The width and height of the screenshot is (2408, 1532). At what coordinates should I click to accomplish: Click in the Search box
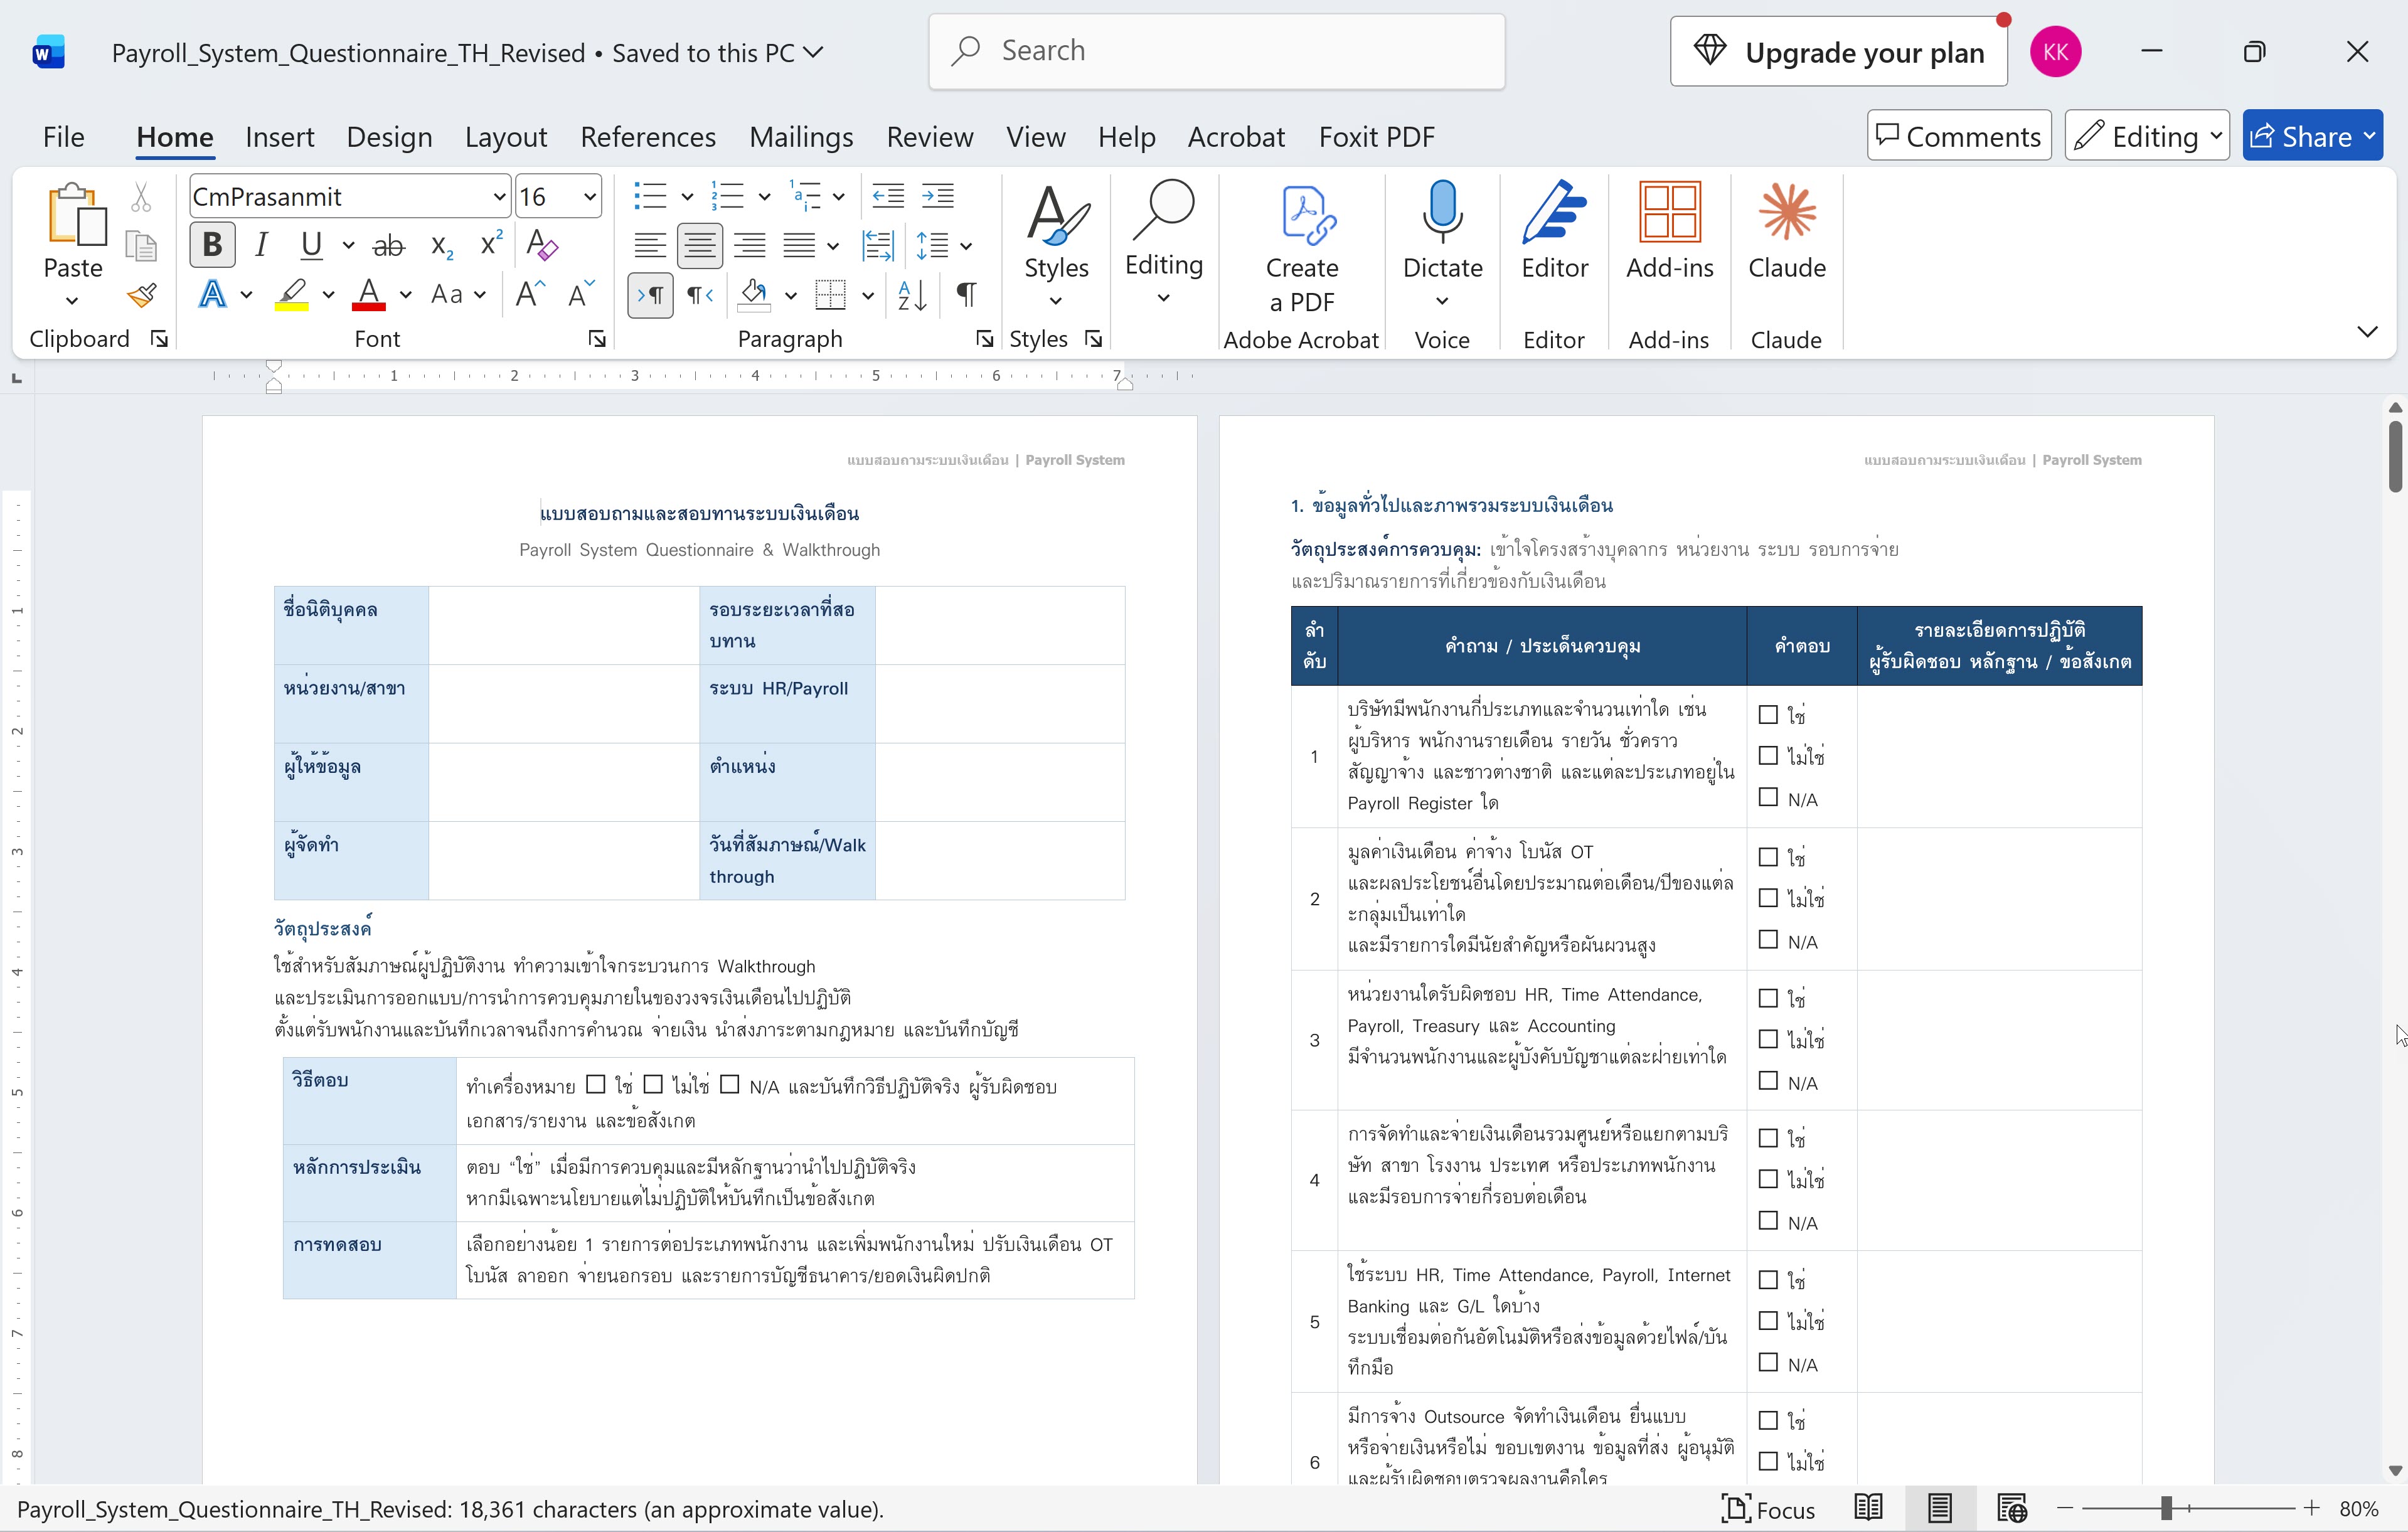tap(1216, 52)
